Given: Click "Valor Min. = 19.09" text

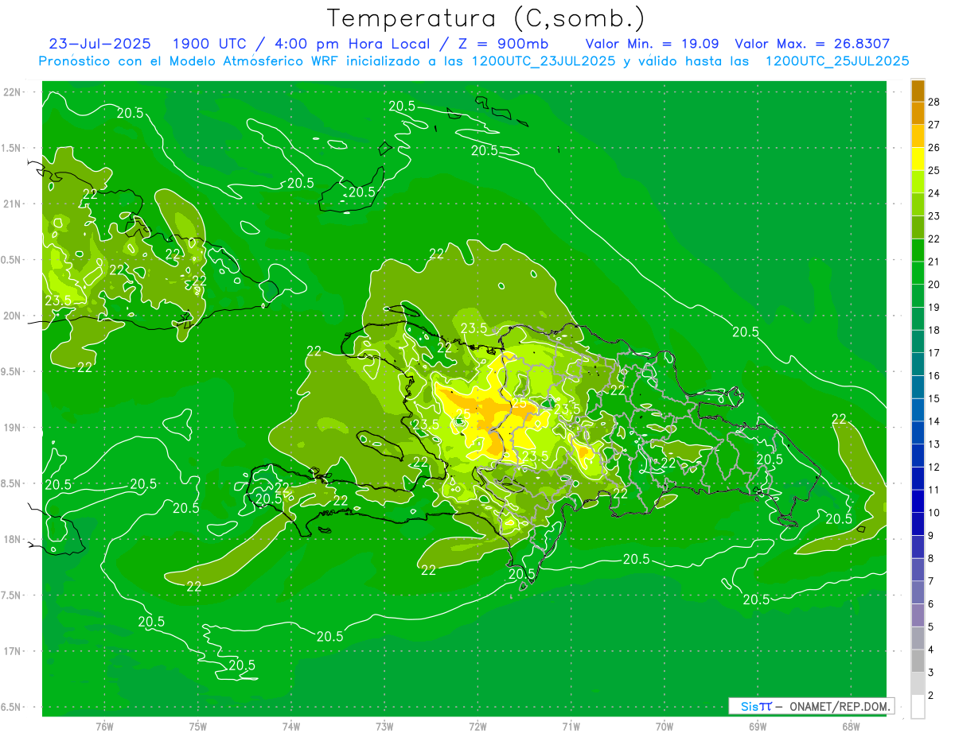Looking at the screenshot, I should [652, 44].
